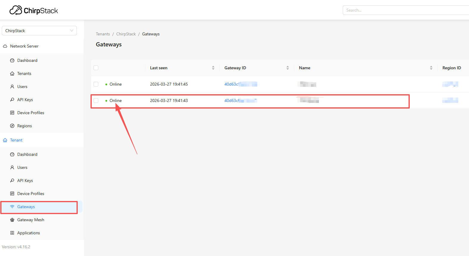The width and height of the screenshot is (469, 256).
Task: Click the Applications grid icon
Action: coord(12,233)
